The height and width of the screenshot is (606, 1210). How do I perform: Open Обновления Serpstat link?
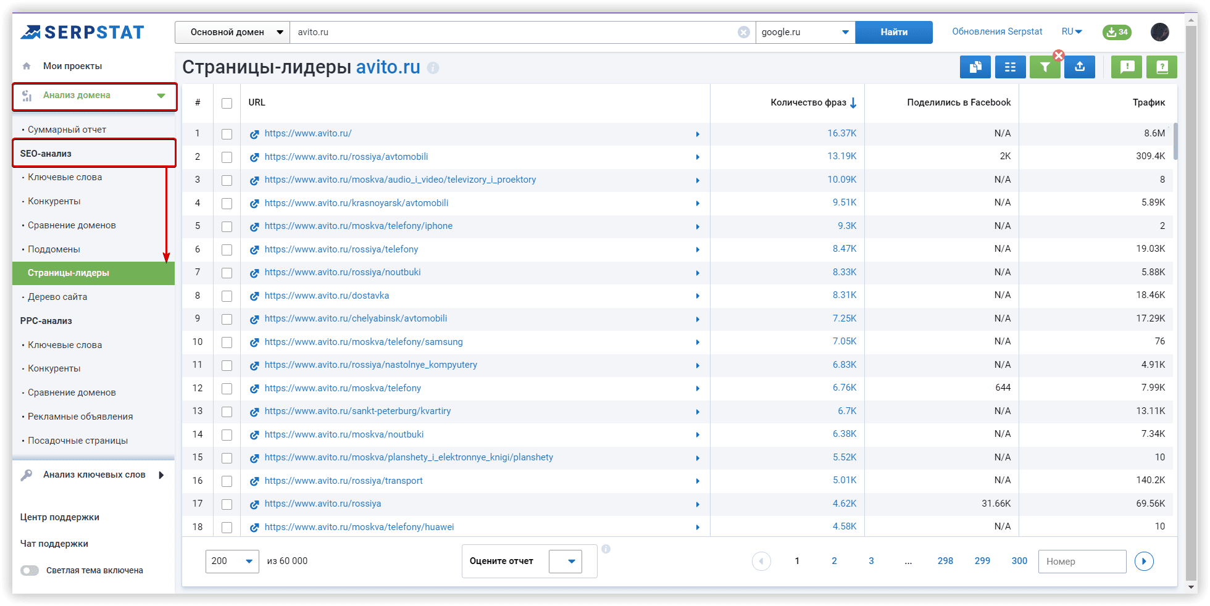(997, 31)
